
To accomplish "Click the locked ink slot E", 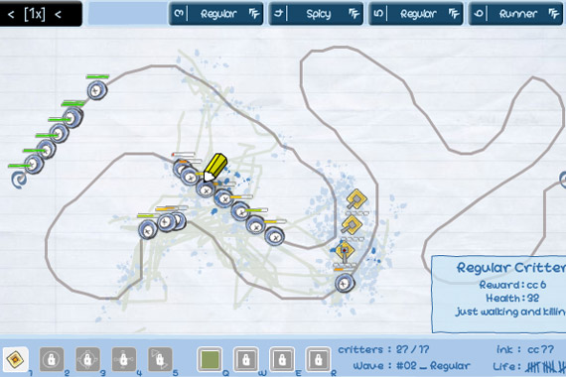I will (282, 359).
